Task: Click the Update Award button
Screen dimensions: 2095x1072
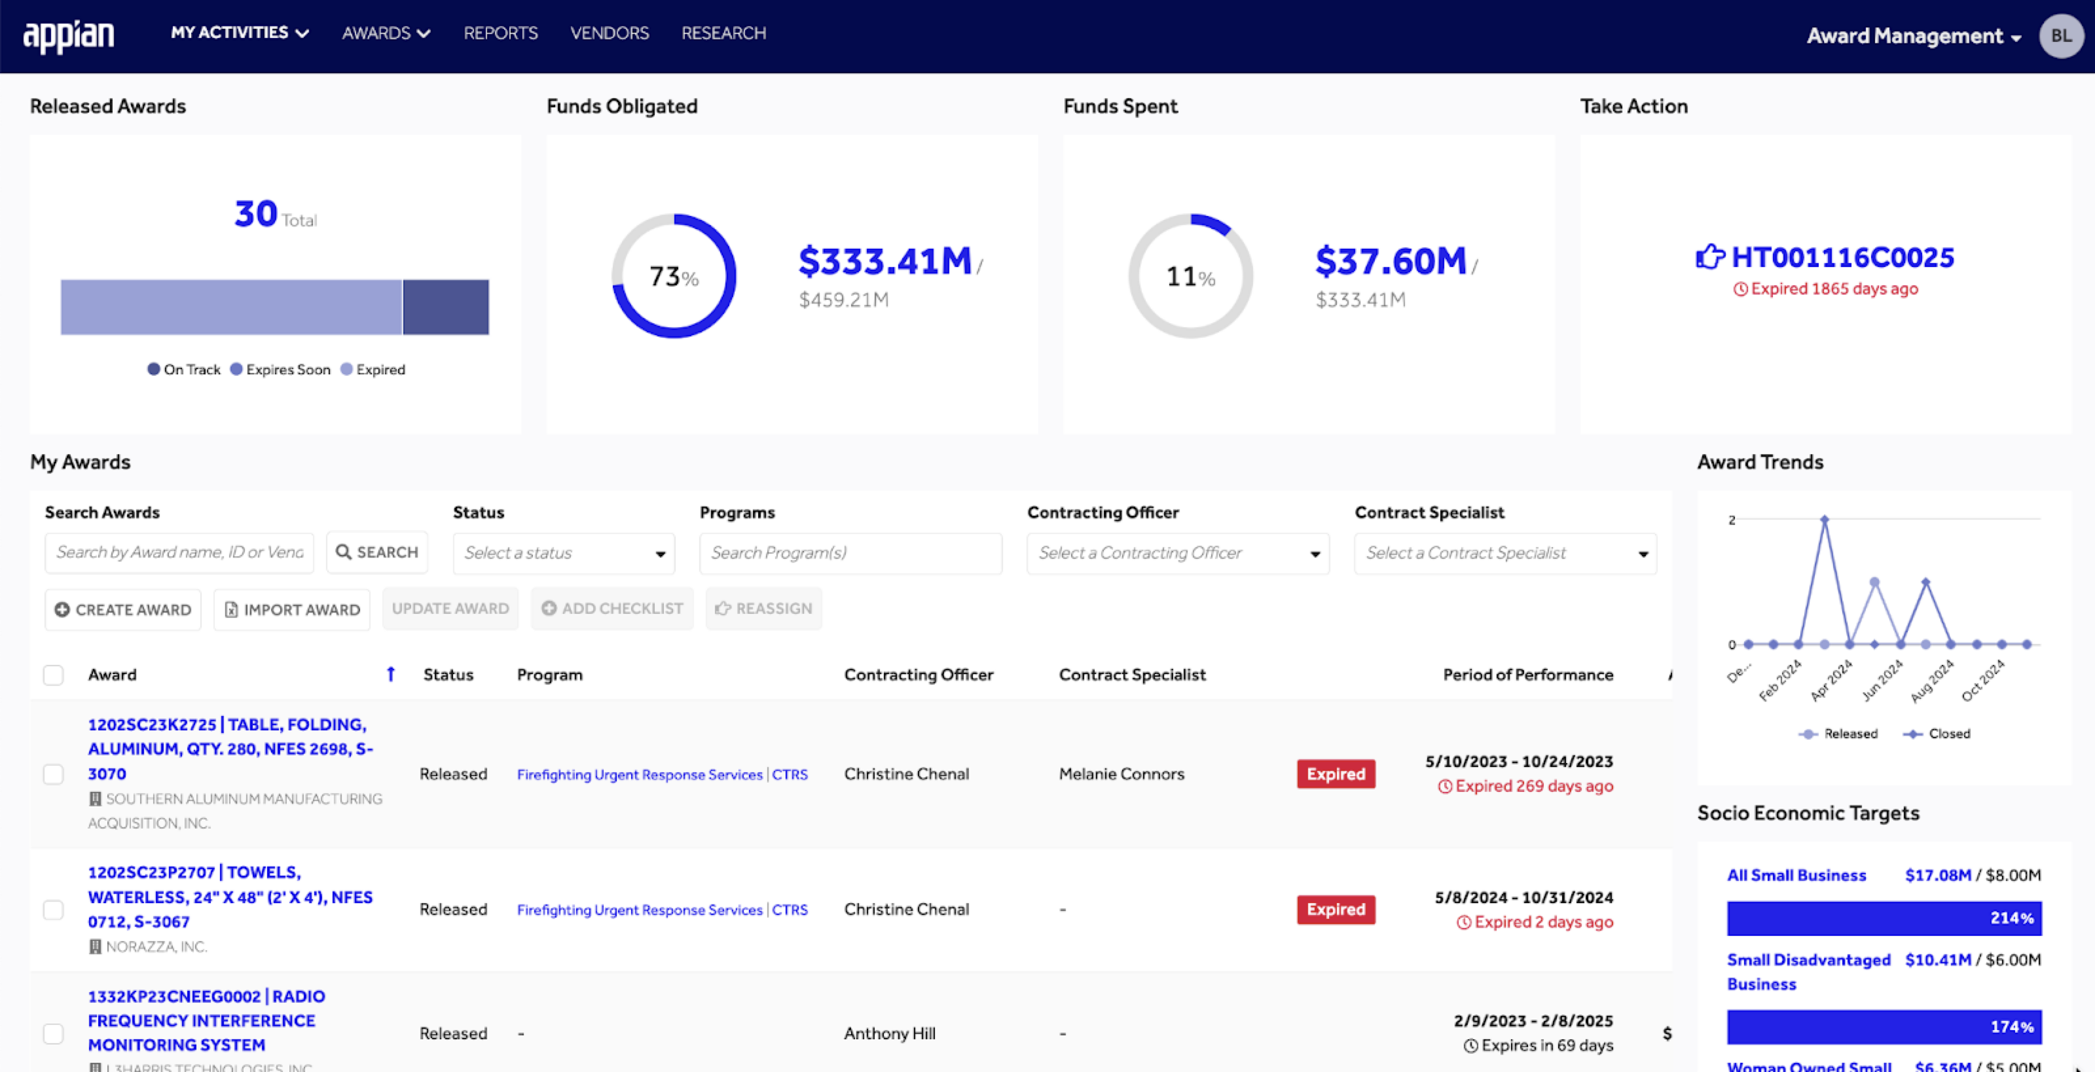Action: click(x=450, y=609)
